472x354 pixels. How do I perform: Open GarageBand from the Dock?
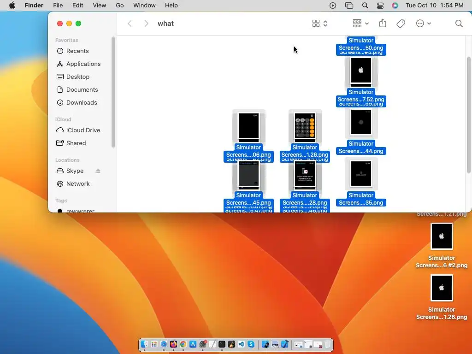point(231,344)
